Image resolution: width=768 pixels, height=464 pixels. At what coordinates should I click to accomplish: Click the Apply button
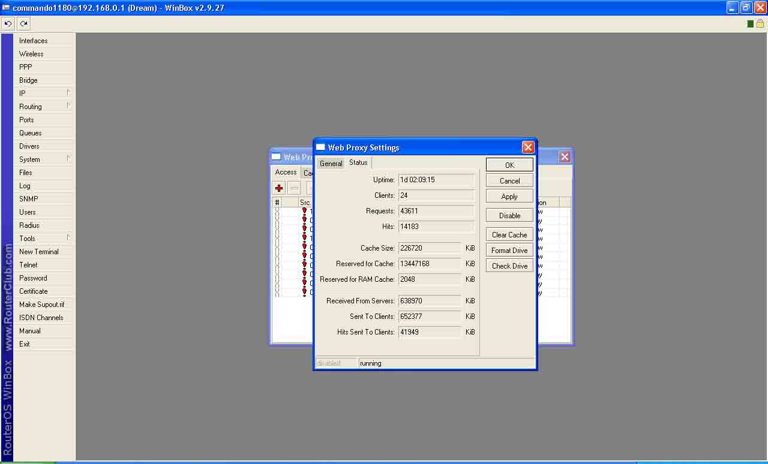(x=509, y=196)
